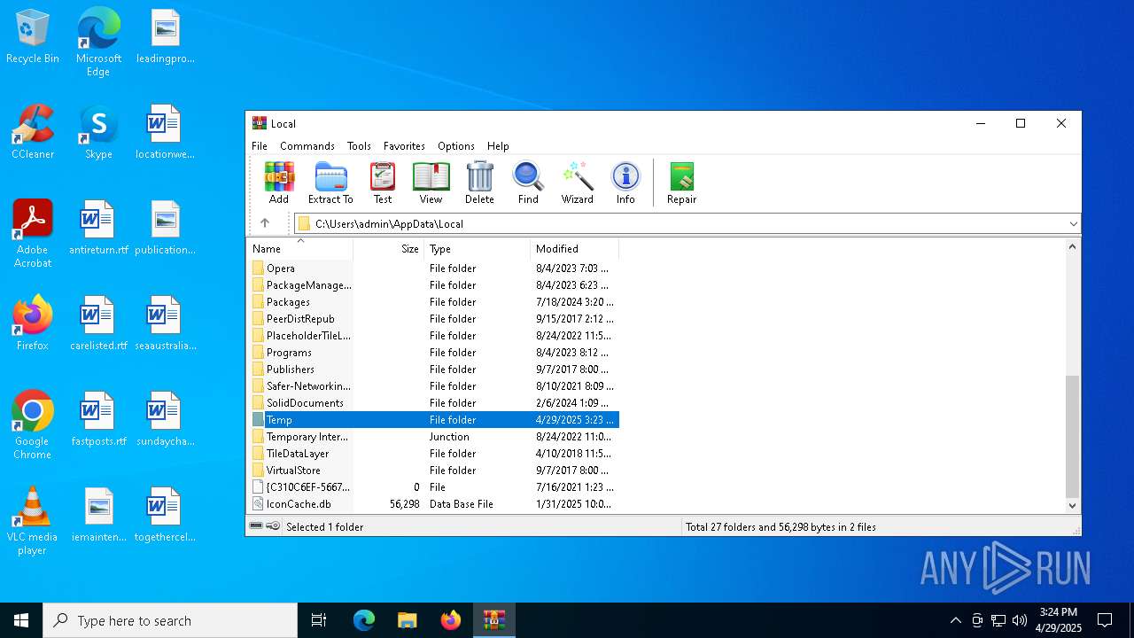Click scrollbar down arrow in file list
Viewport: 1134px width, 638px height.
(x=1072, y=505)
